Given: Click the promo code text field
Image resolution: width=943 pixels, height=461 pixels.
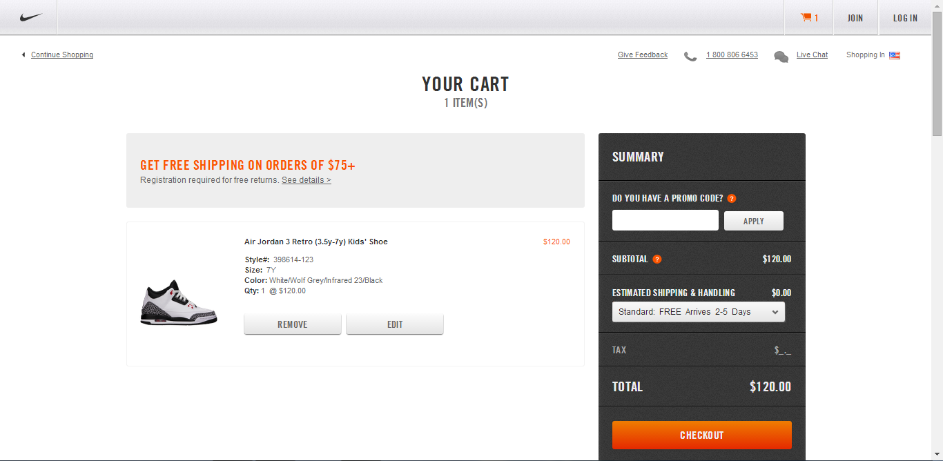Looking at the screenshot, I should [665, 221].
